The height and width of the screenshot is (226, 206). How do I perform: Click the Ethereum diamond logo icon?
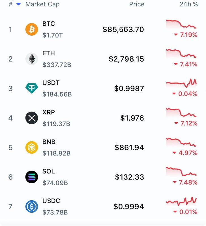coord(32,59)
